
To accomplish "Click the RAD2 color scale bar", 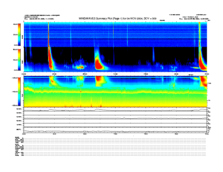I will [x=19, y=35].
